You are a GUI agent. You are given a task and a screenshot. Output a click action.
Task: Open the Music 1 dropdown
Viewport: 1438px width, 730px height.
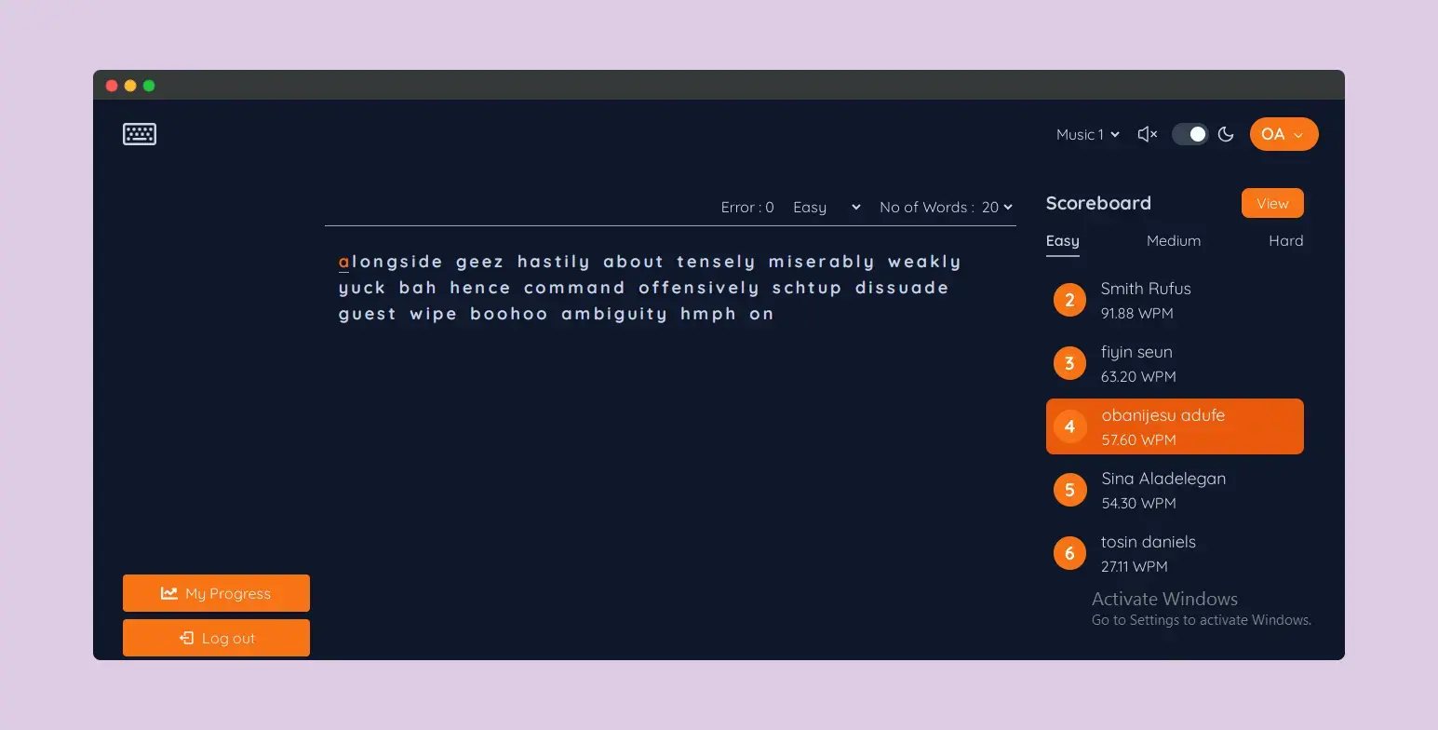1087,134
